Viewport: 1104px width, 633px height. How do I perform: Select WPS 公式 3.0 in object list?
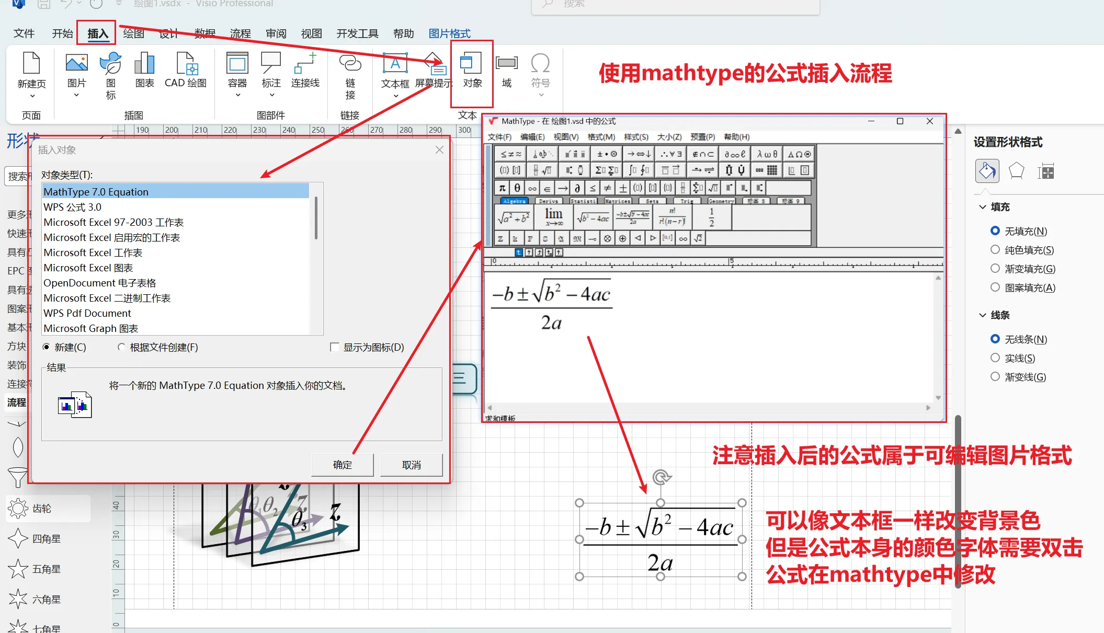tap(176, 207)
